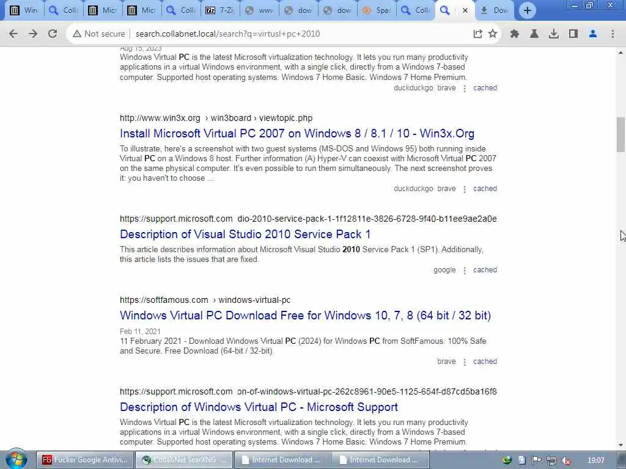Open Action Center flag tray icon
The image size is (626, 469).
coord(537,460)
